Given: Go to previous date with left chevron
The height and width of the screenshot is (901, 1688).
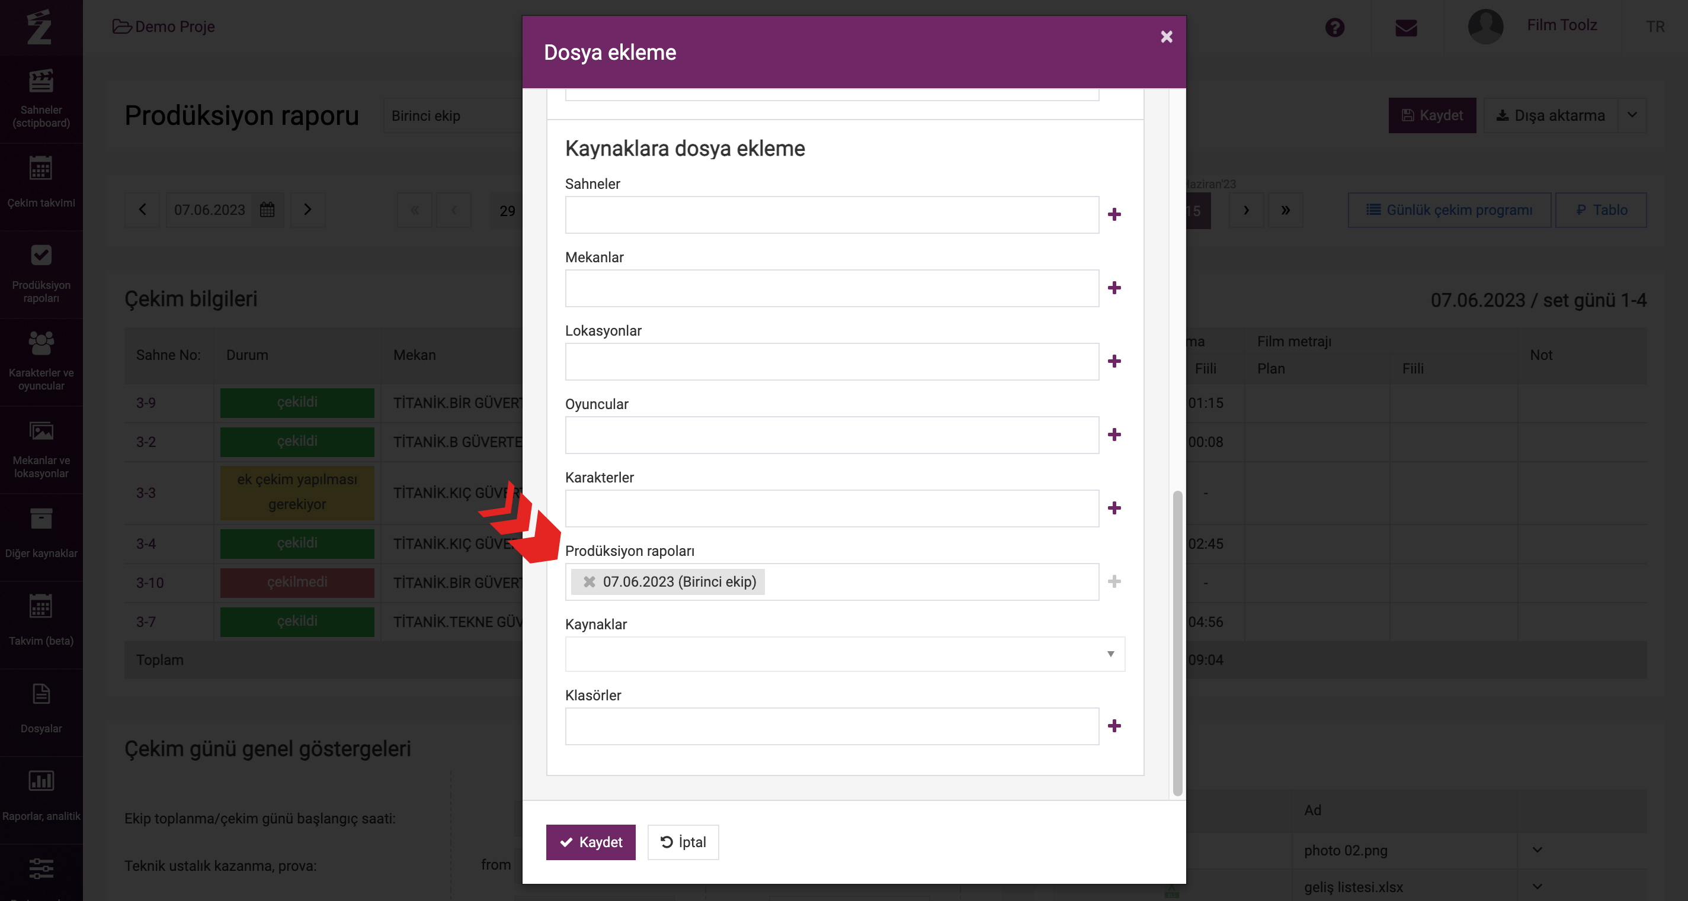Looking at the screenshot, I should [x=142, y=210].
